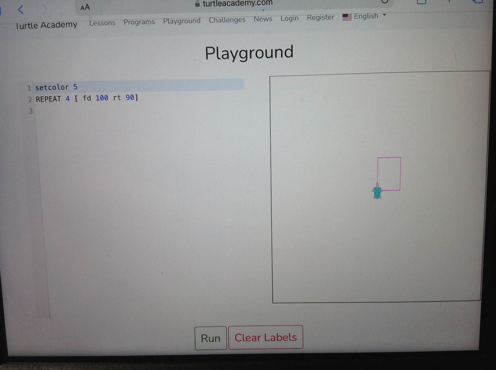This screenshot has width=496, height=370.
Task: Go back with the Safari back arrow
Action: [x=21, y=10]
